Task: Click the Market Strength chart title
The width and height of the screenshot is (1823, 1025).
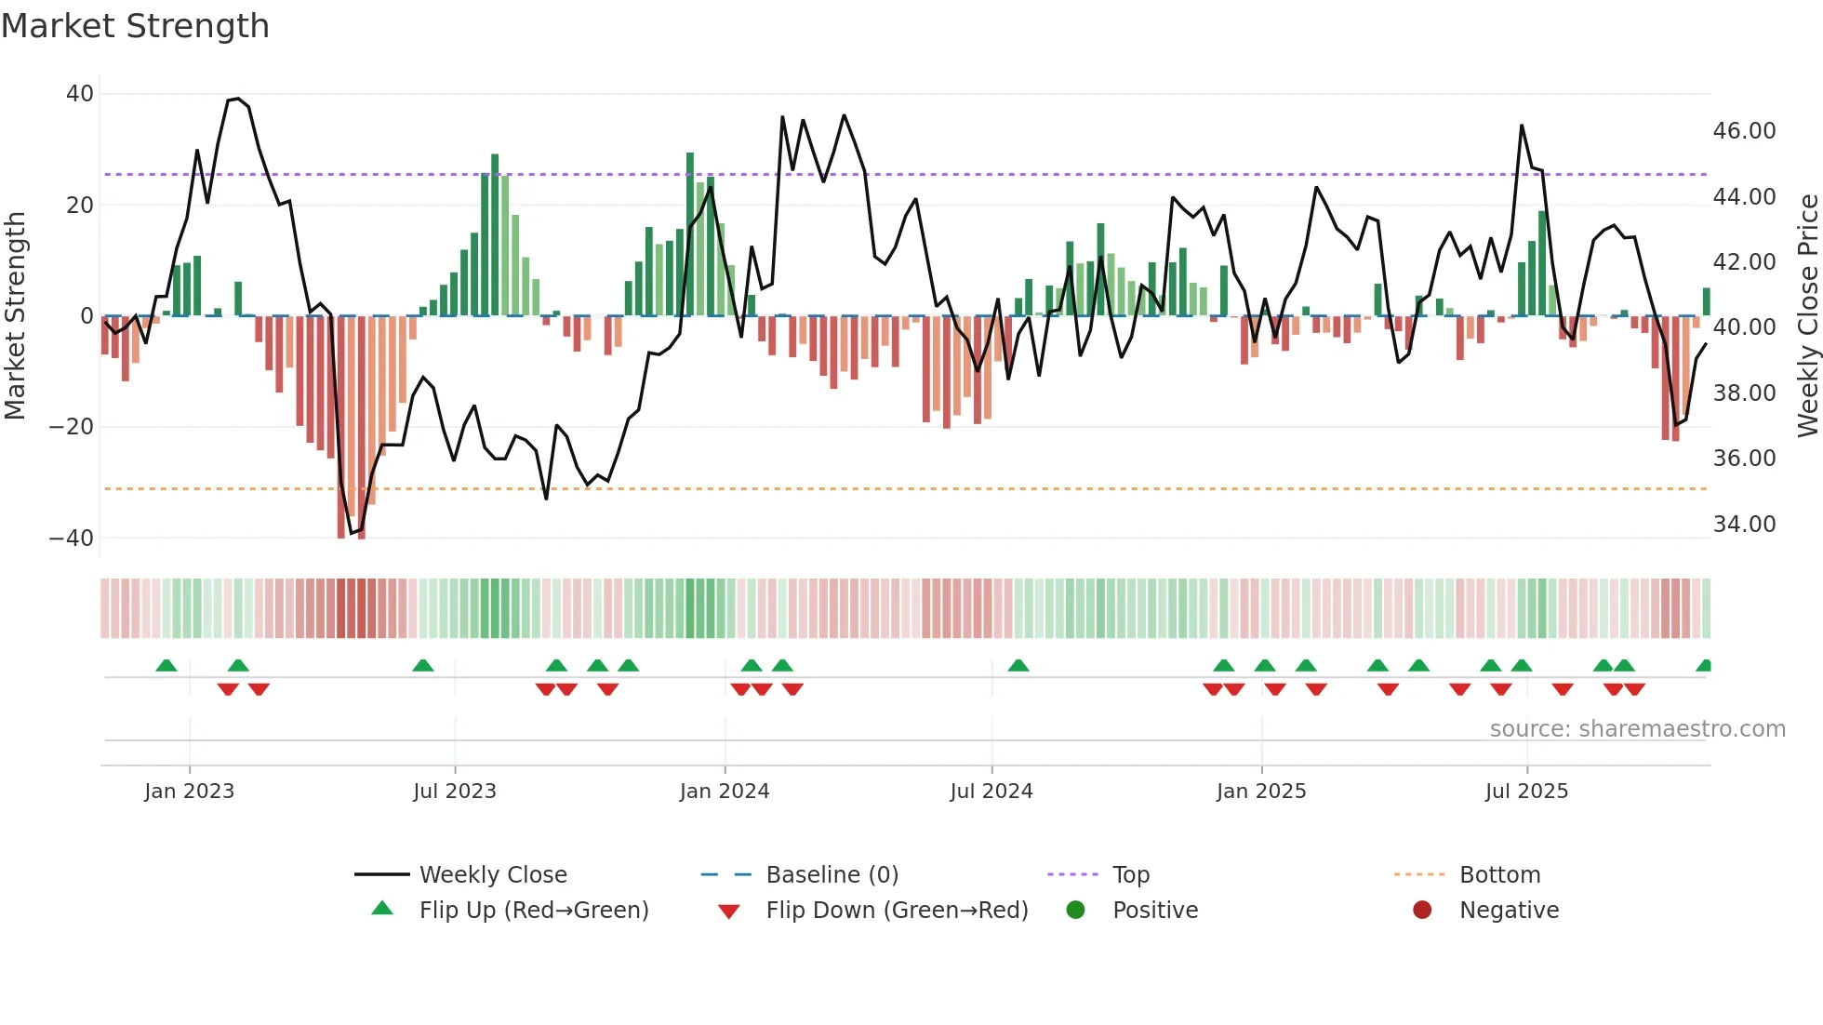Action: [x=136, y=26]
